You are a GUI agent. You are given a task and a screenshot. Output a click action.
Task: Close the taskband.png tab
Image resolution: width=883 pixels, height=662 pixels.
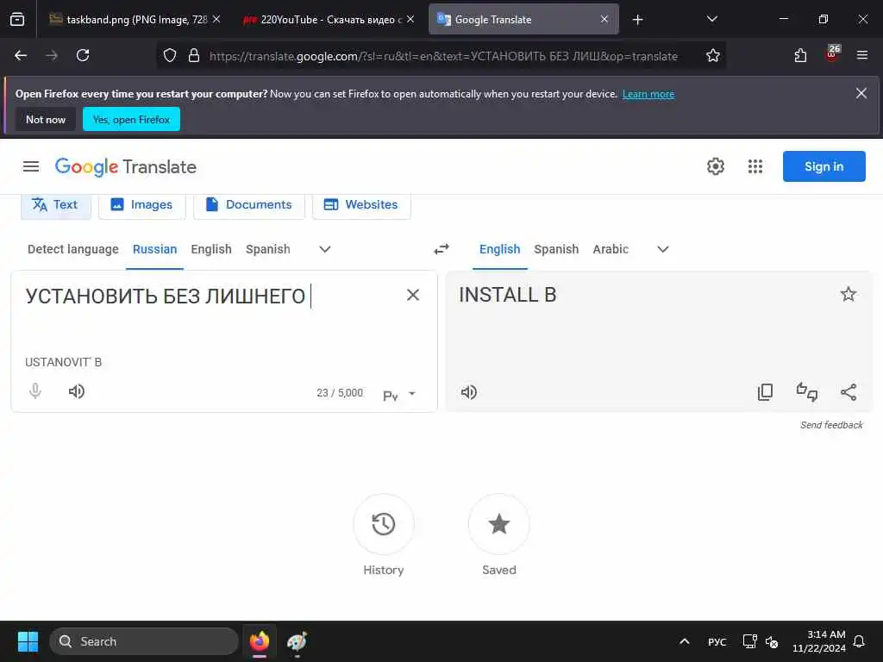216,20
